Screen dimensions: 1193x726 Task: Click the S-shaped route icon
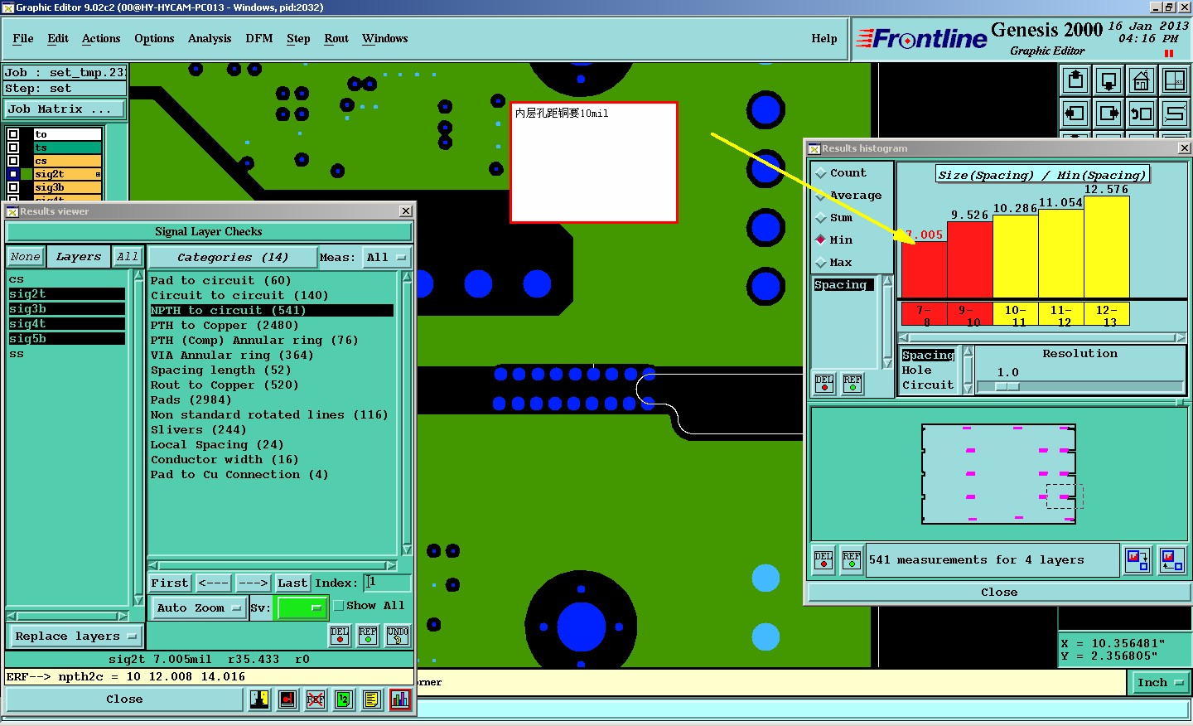1175,113
